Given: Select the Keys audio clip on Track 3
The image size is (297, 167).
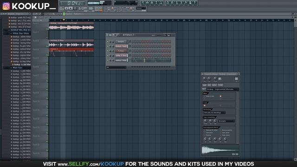Looking at the screenshot, I should [x=71, y=44].
